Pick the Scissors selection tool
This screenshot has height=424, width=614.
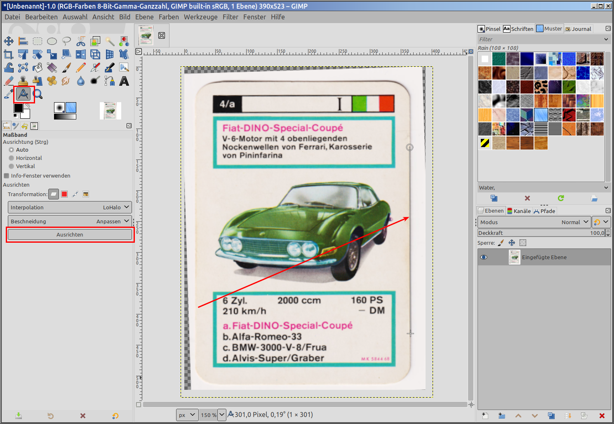pos(81,41)
